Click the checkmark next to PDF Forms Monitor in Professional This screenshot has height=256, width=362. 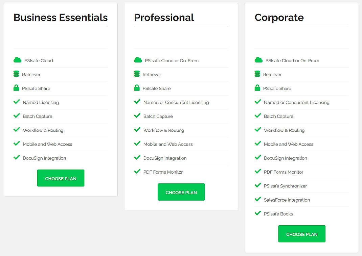137,172
